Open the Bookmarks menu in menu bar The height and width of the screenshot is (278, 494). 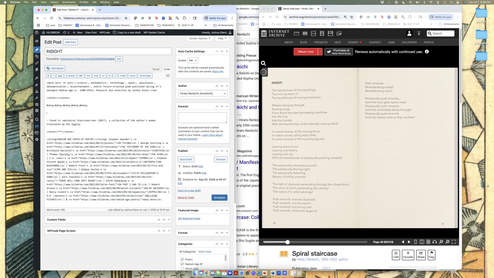[69, 2]
